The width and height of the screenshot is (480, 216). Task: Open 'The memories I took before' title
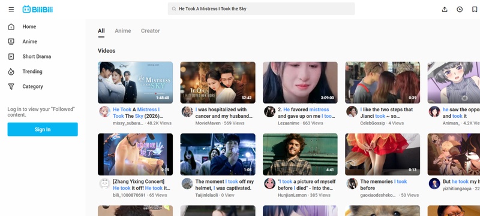[383, 184]
